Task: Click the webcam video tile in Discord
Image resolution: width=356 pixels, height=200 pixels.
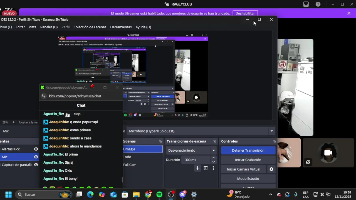Action: [295, 87]
